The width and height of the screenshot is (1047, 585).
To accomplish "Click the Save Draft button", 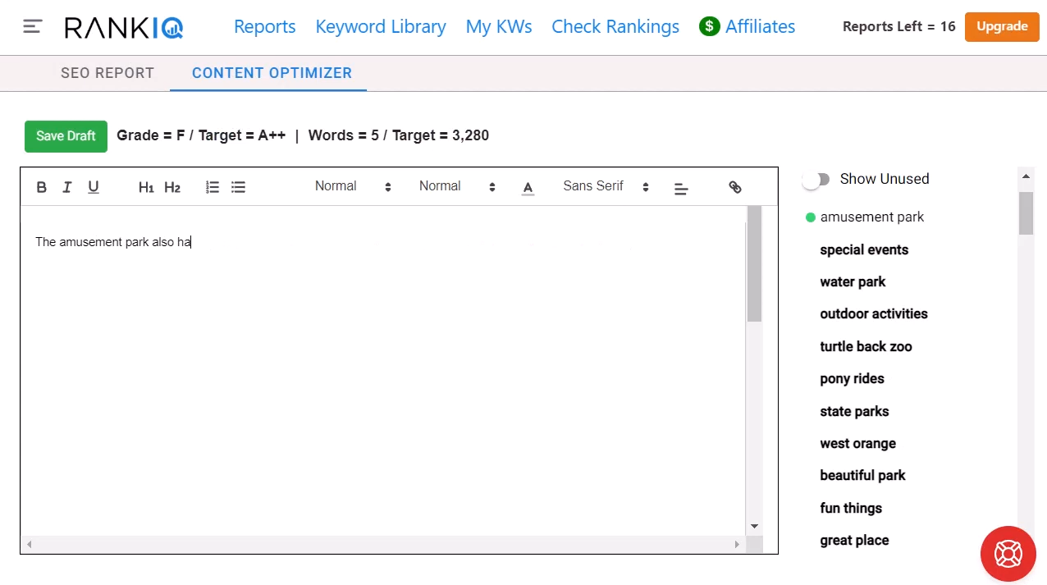I will pos(66,135).
